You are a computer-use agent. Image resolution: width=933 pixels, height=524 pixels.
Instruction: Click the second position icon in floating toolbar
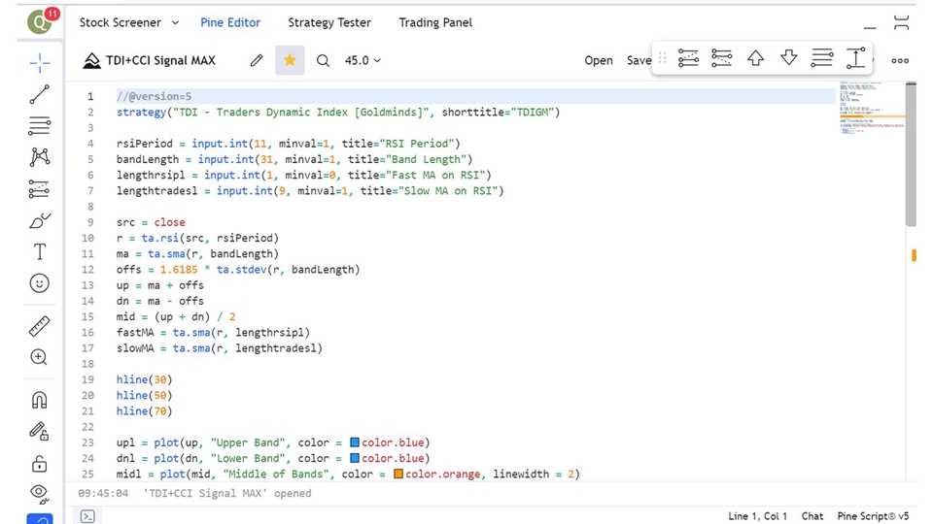(722, 58)
